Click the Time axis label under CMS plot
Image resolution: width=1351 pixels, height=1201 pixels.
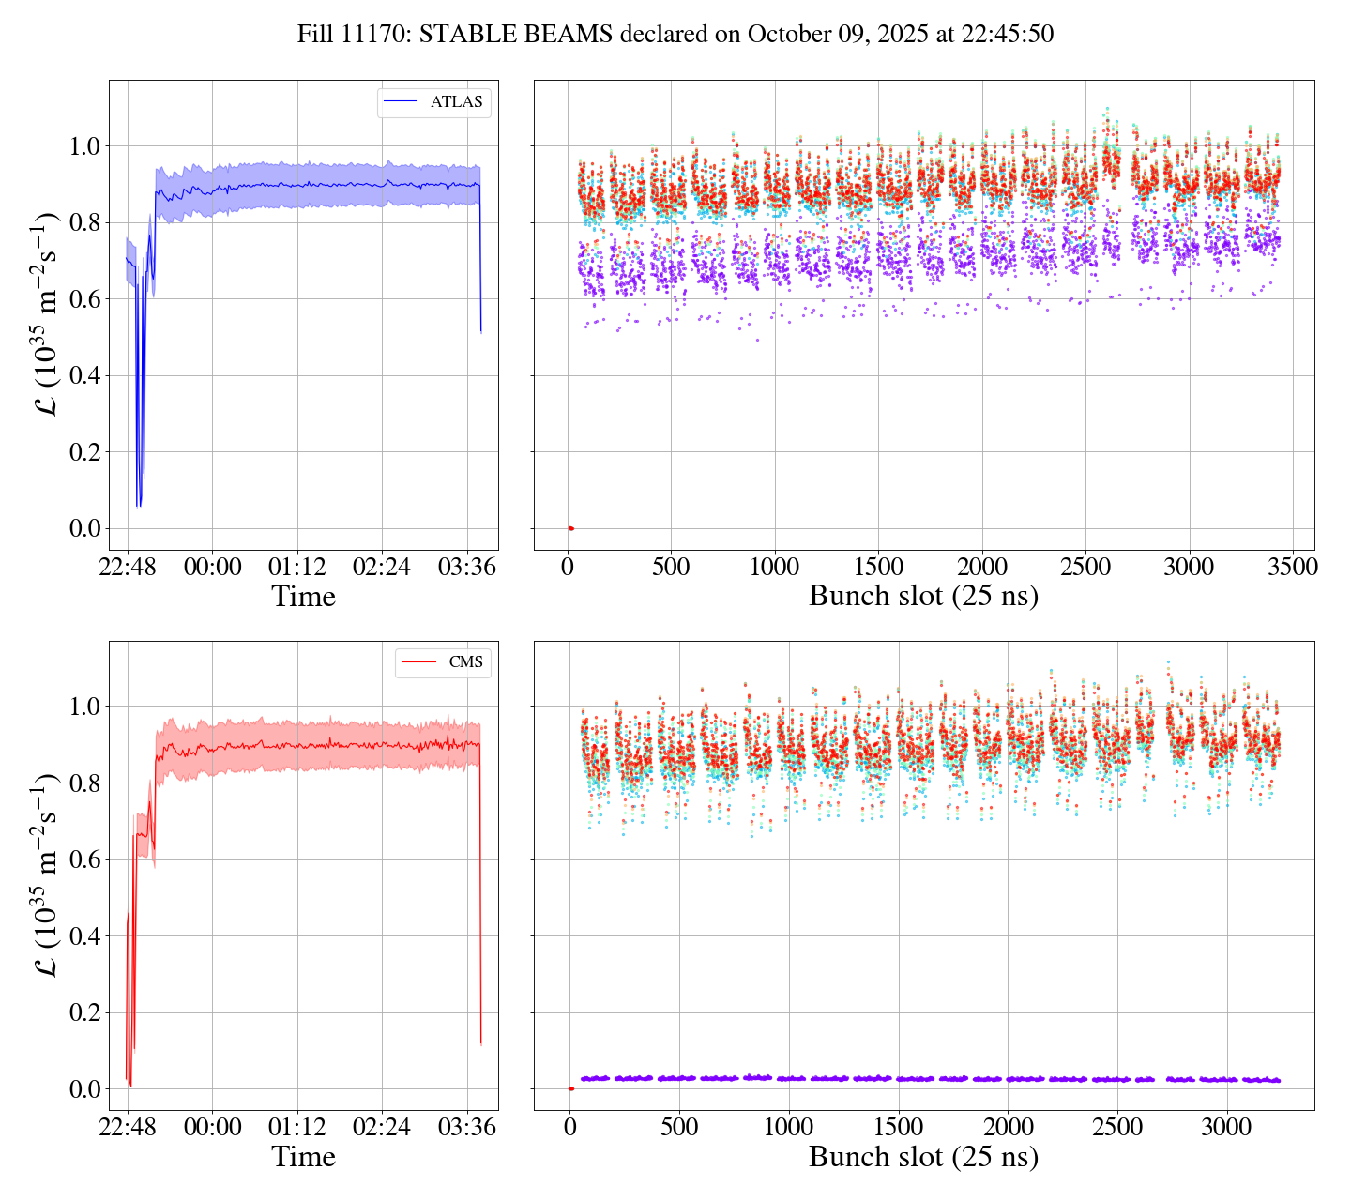303,1157
